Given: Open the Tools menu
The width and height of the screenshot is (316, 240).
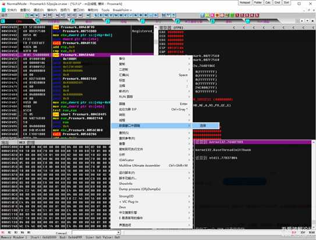Looking at the screenshot, I should tap(105, 10).
